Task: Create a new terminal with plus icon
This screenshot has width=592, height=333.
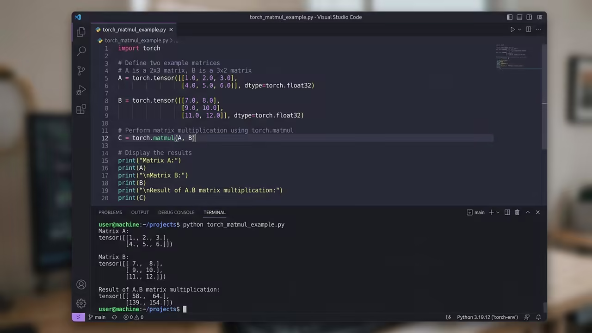Action: (x=491, y=212)
